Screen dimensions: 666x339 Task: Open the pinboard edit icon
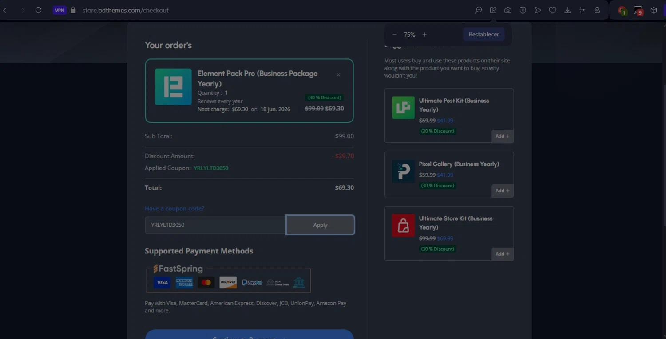[493, 10]
